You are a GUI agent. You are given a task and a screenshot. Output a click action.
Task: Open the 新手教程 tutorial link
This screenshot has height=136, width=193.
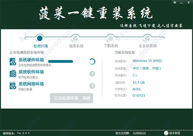175,133
